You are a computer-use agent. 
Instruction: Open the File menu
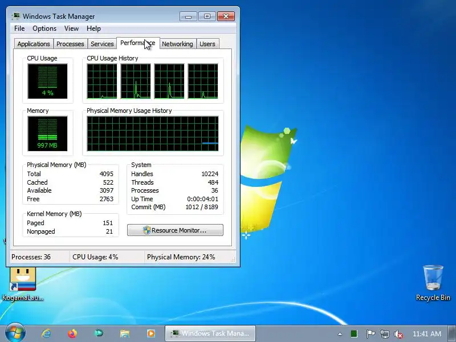coord(19,28)
